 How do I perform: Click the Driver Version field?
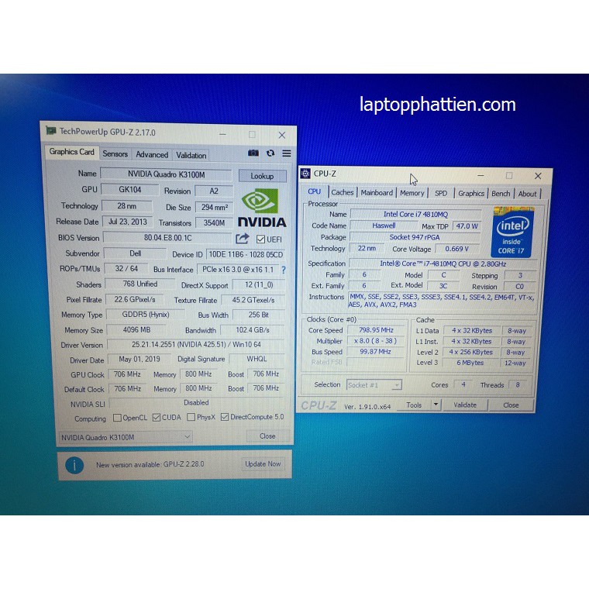pos(196,344)
